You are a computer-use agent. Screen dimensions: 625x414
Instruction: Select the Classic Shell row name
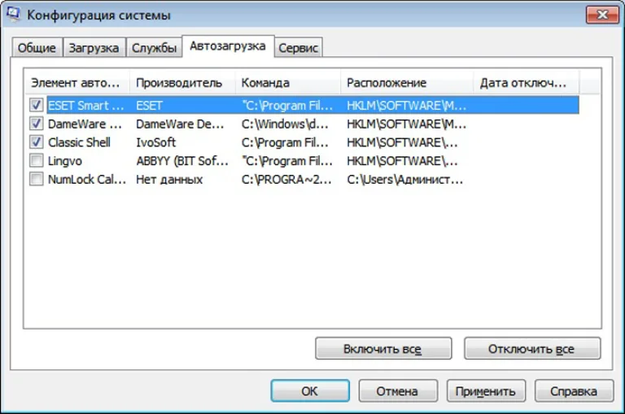79,142
